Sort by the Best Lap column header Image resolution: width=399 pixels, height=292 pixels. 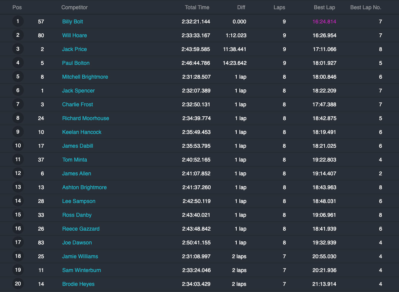325,7
